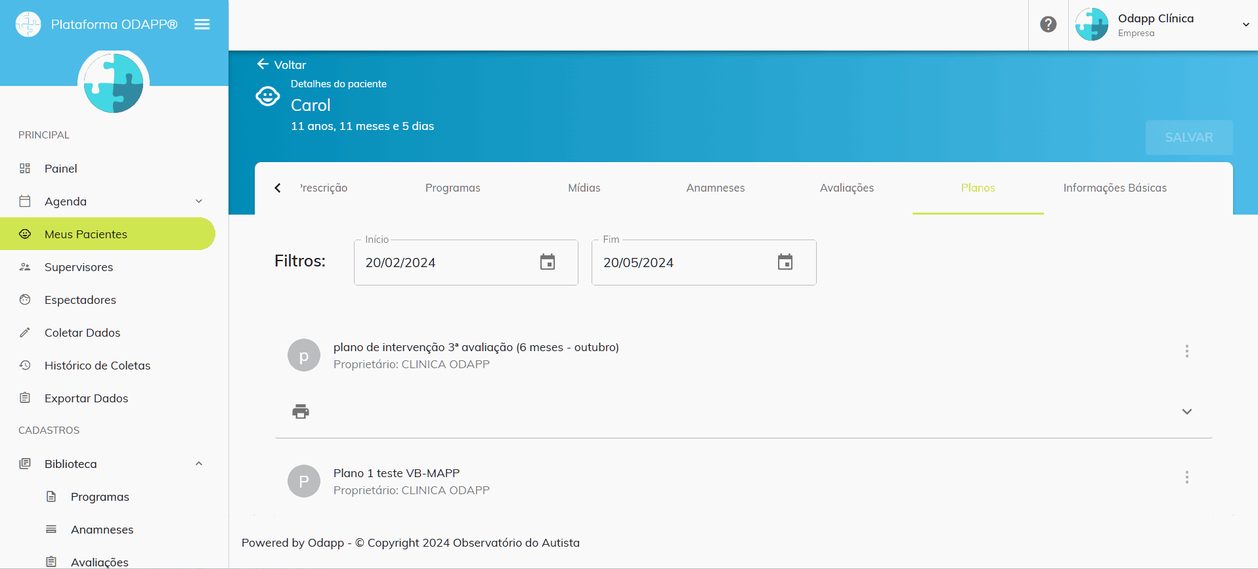Click the Programas document icon in sidebar
Screen dimensions: 1258x569
tap(51, 496)
